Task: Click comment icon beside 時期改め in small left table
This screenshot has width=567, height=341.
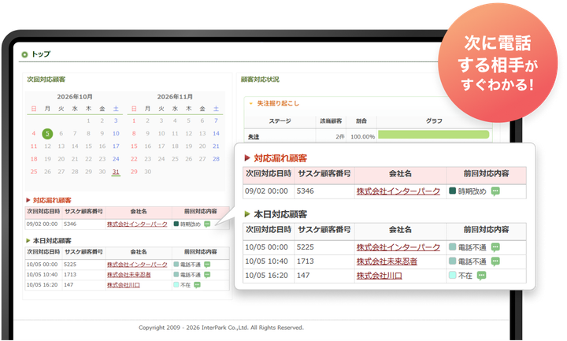Action: click(x=207, y=224)
